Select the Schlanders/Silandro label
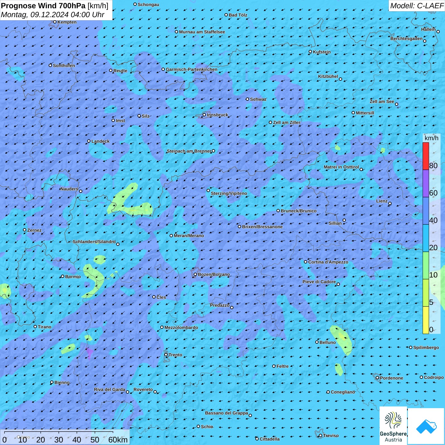Viewport: 445px width, 445px height. (94, 242)
